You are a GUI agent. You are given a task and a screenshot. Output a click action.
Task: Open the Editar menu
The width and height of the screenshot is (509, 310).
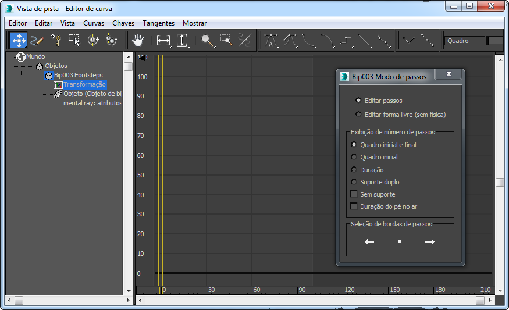click(x=44, y=23)
